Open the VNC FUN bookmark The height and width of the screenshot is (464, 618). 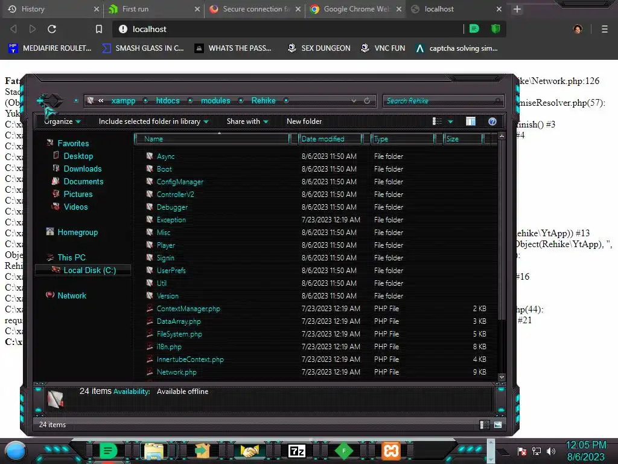(383, 48)
